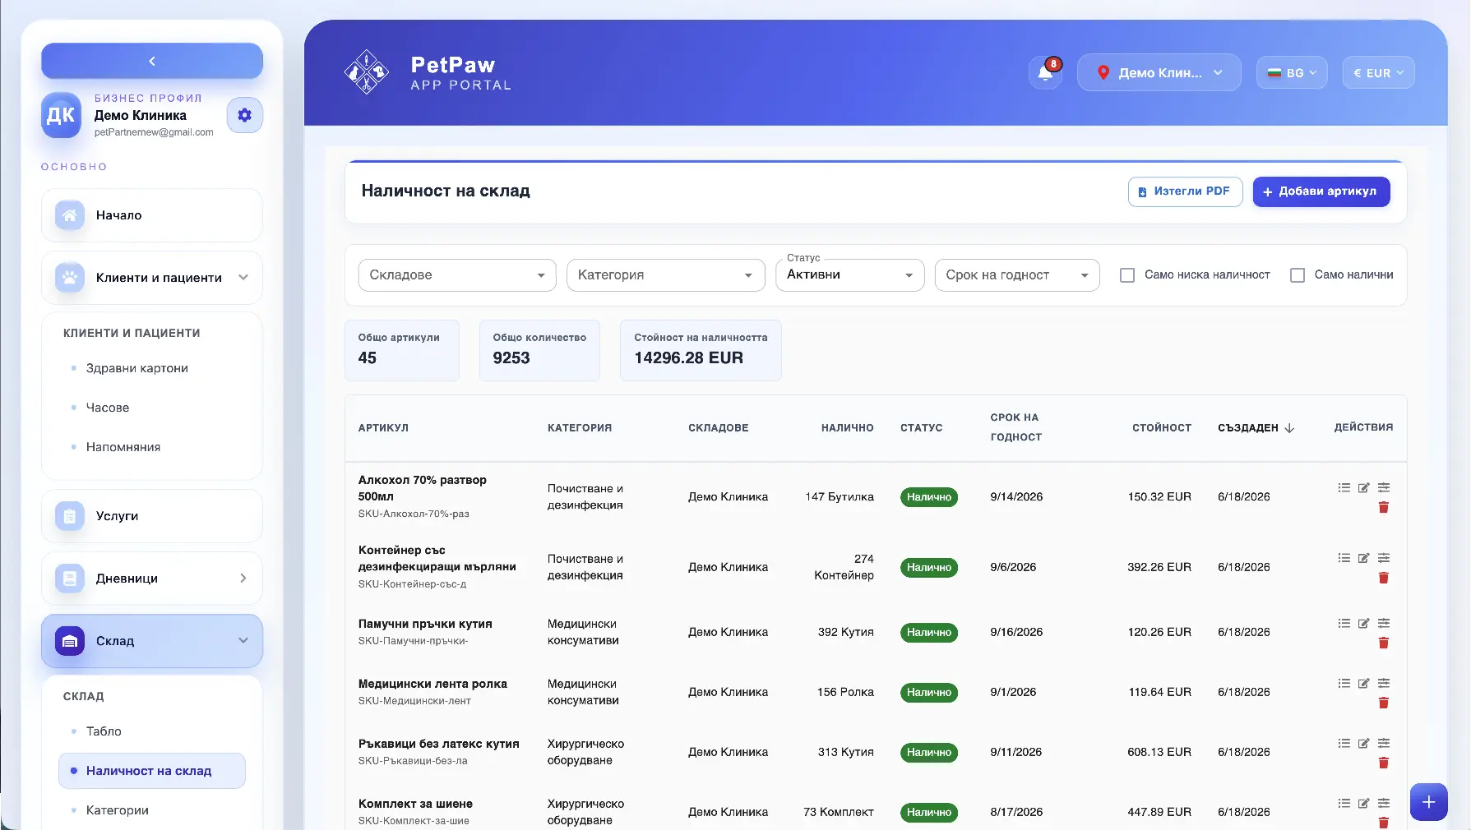Expand the Дневници menu
This screenshot has width=1471, height=830.
152,579
